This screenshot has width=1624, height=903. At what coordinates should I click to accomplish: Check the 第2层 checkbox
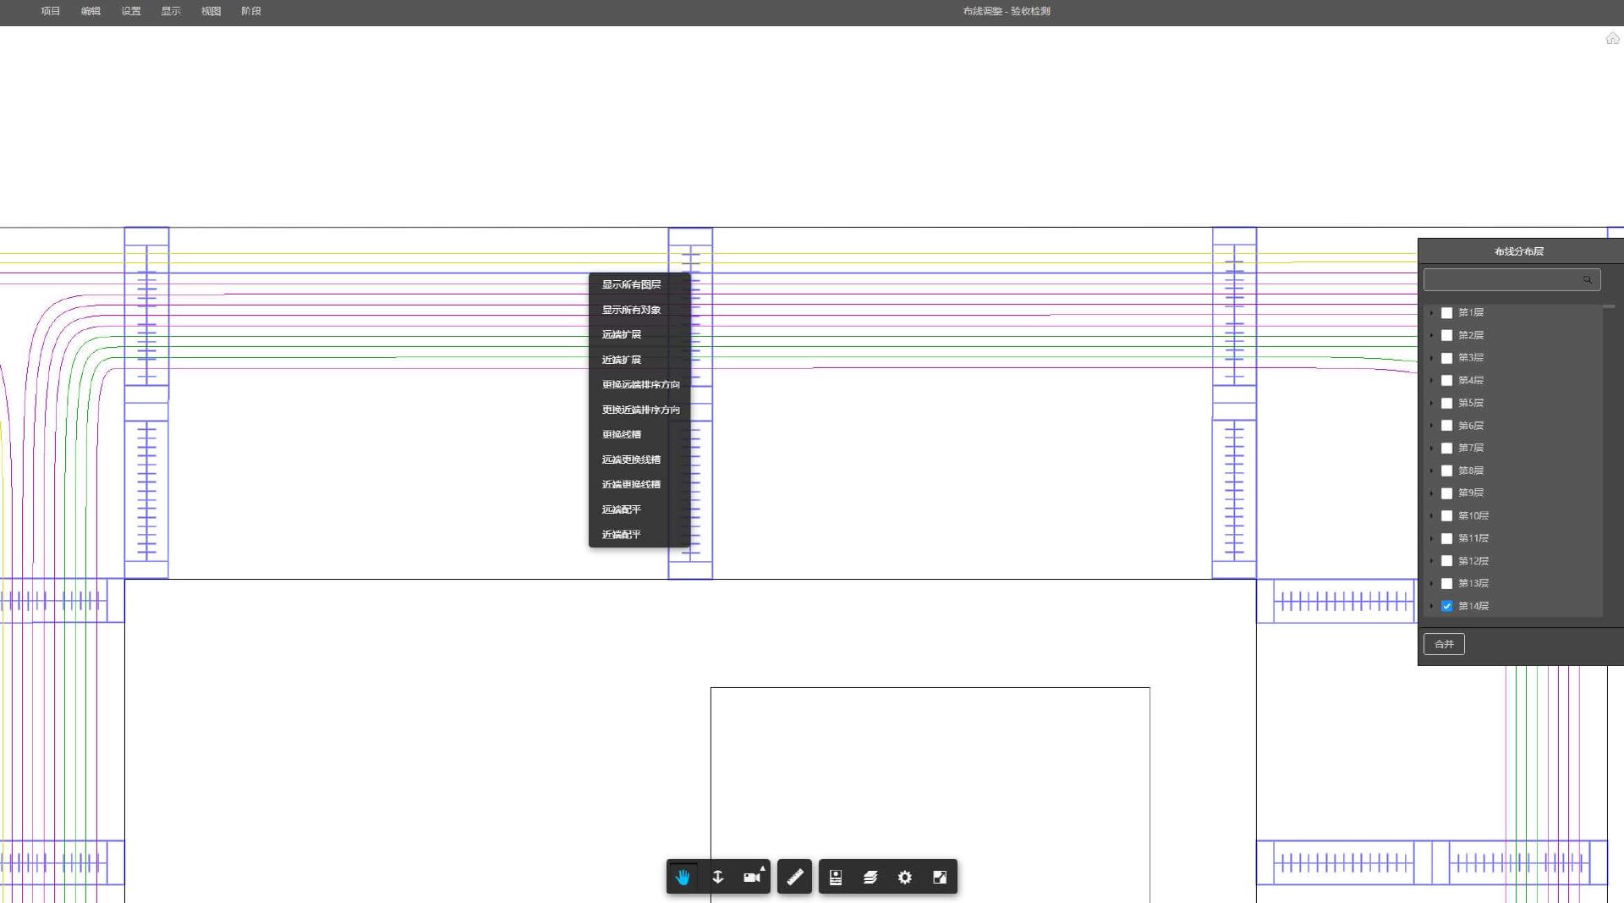(1446, 335)
